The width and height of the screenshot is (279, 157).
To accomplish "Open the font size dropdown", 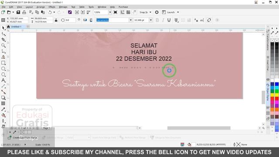I will pos(151,20).
